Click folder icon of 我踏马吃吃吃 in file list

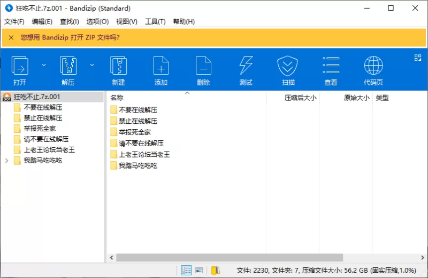[x=113, y=165]
